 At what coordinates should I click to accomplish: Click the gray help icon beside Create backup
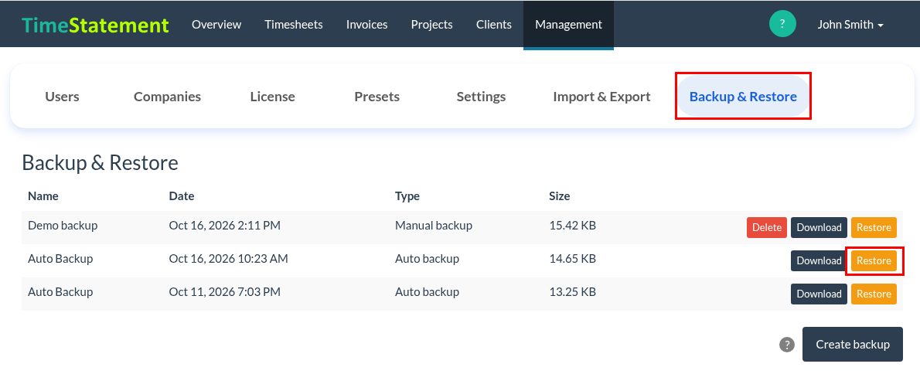[787, 345]
